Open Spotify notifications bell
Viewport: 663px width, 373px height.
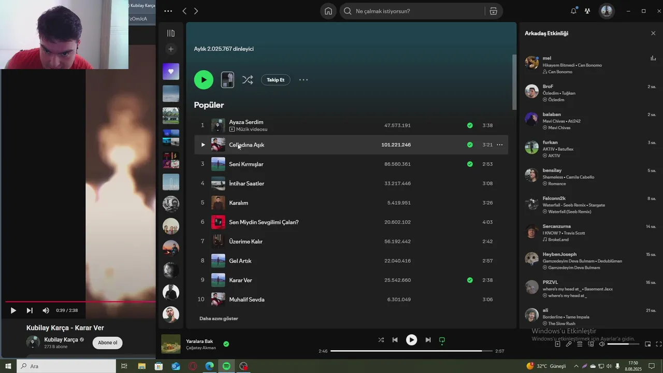[573, 11]
